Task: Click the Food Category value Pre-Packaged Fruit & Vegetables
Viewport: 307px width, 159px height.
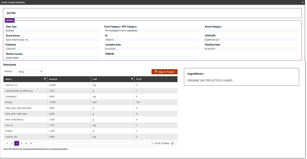Action: coord(152,31)
